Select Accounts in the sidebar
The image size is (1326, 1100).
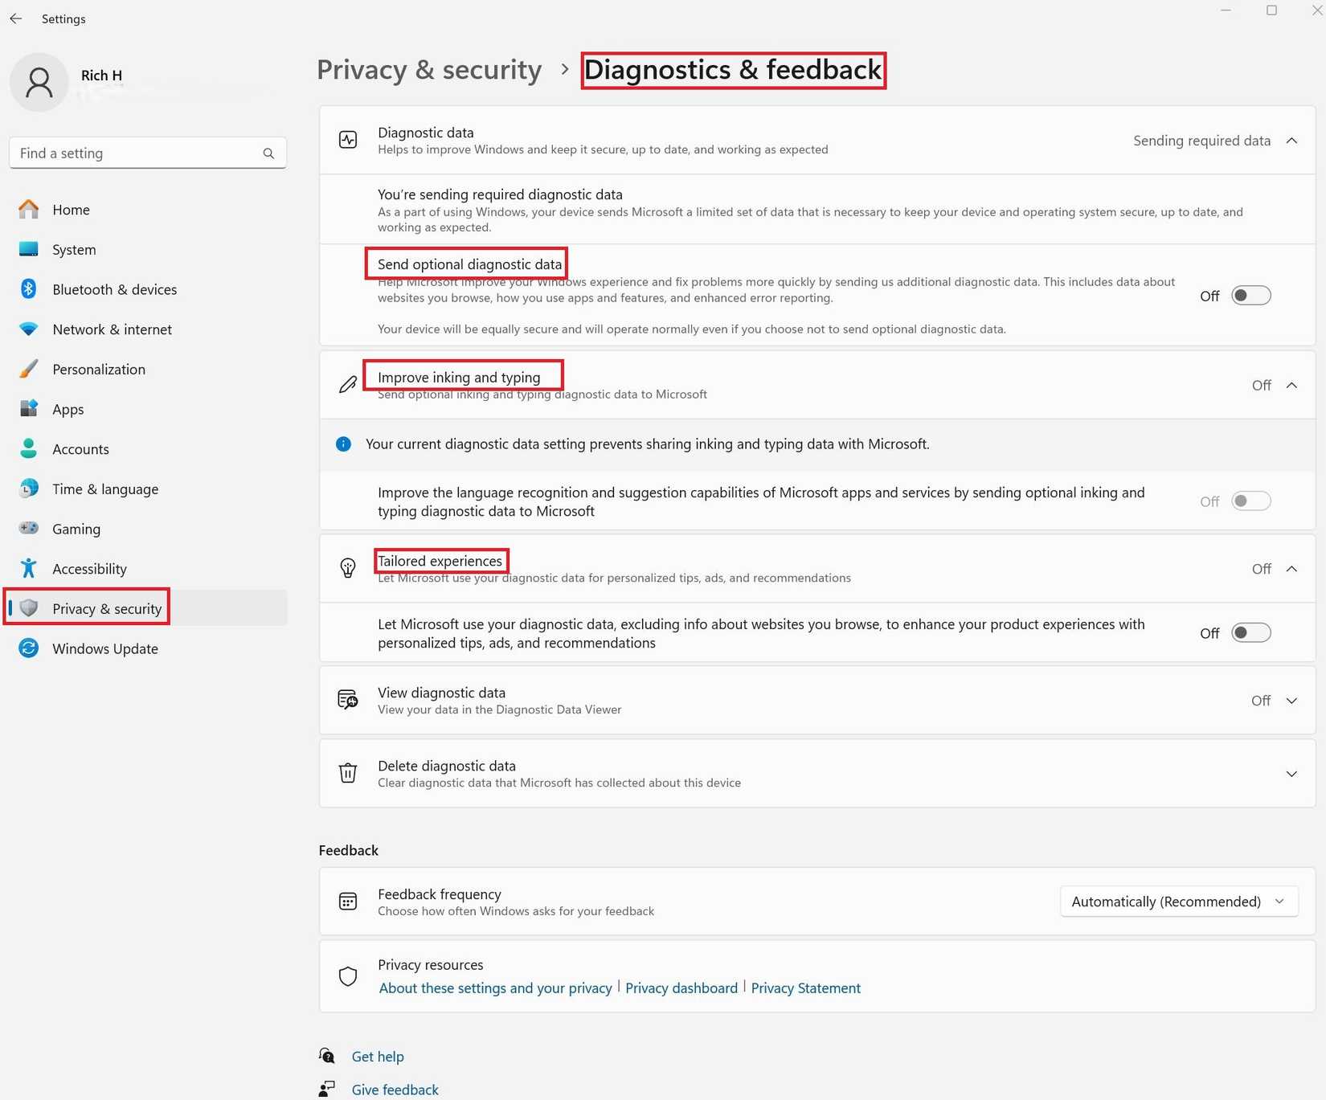[x=80, y=448]
